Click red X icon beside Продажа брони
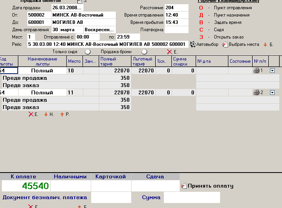This screenshot has width=282, height=208. coord(169,52)
